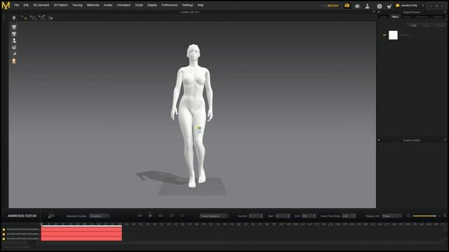Click the icon right of loop button
449x252 pixels.
182,216
